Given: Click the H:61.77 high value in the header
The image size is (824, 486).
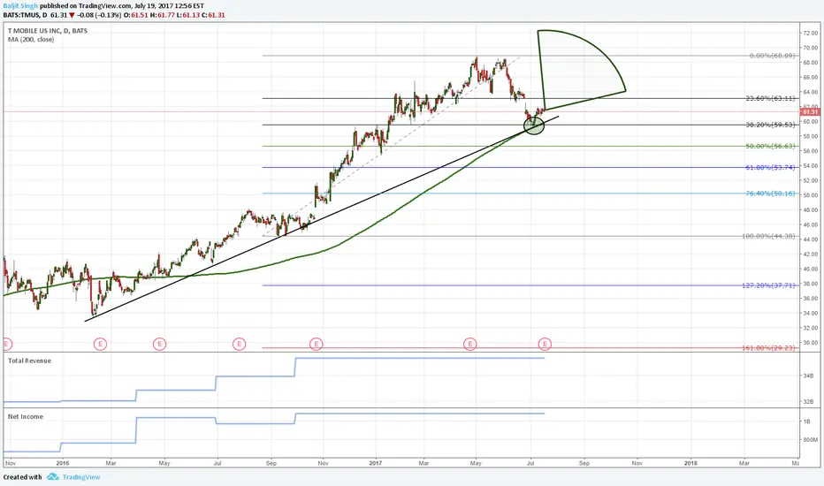Looking at the screenshot, I should [161, 15].
